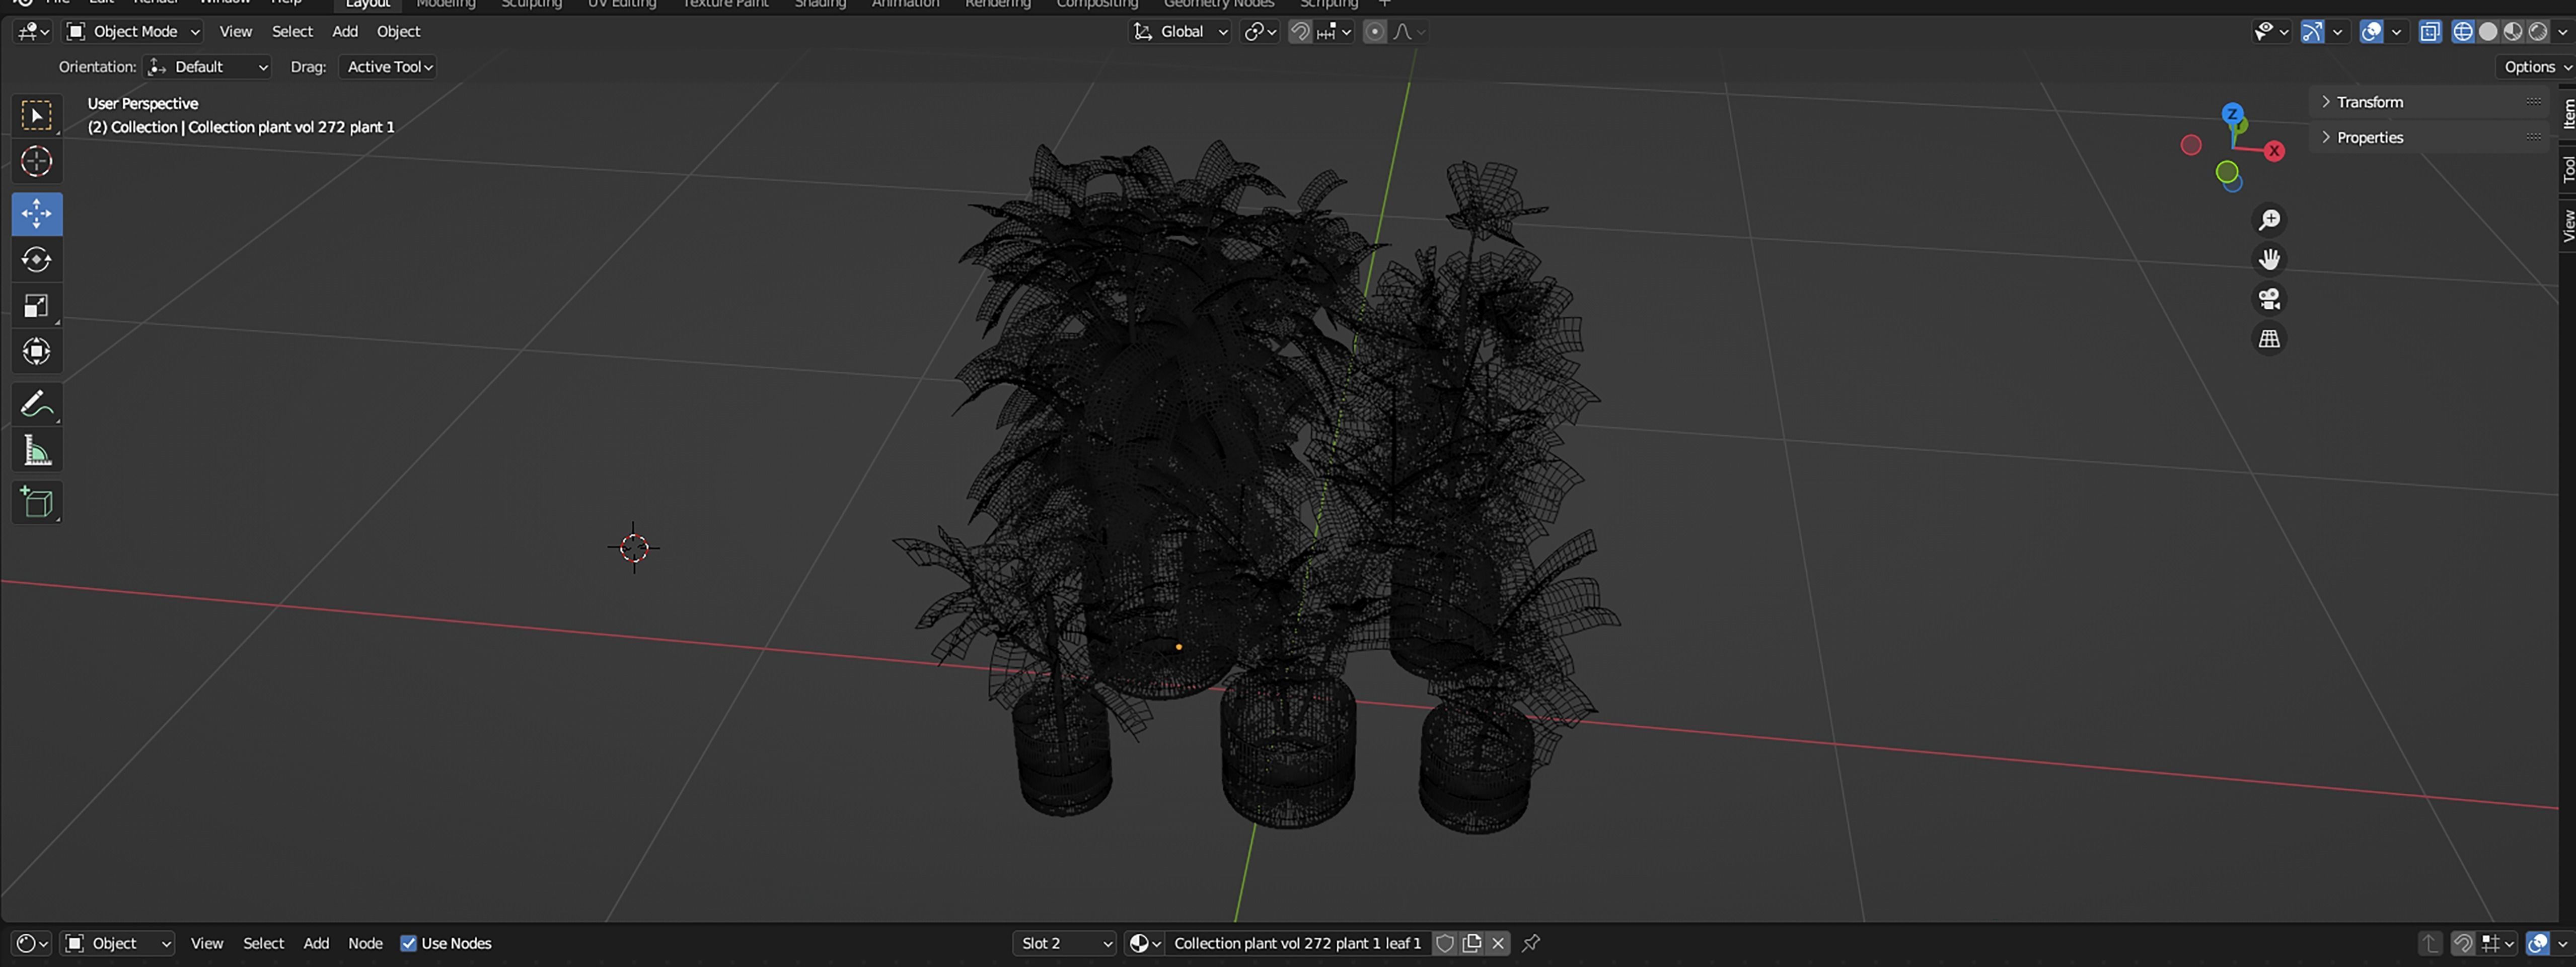Click the material name field
2576x967 pixels.
click(x=1297, y=943)
